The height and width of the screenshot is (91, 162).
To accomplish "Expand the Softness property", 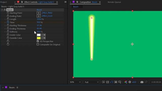I will click(x=5, y=32).
